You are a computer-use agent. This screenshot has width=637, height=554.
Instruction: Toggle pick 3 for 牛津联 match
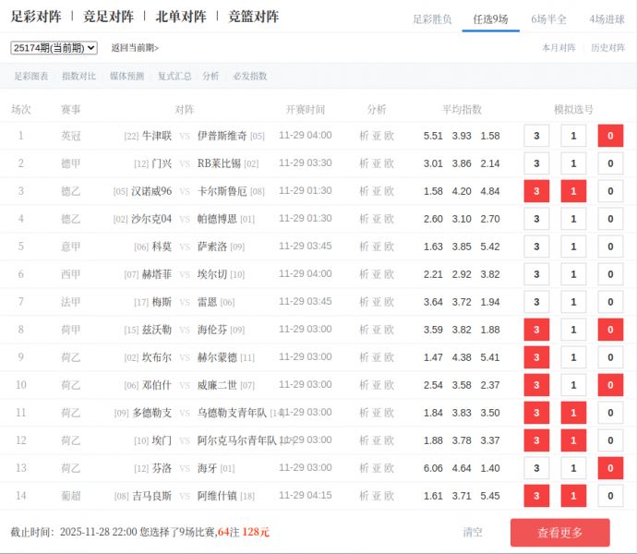coord(536,136)
